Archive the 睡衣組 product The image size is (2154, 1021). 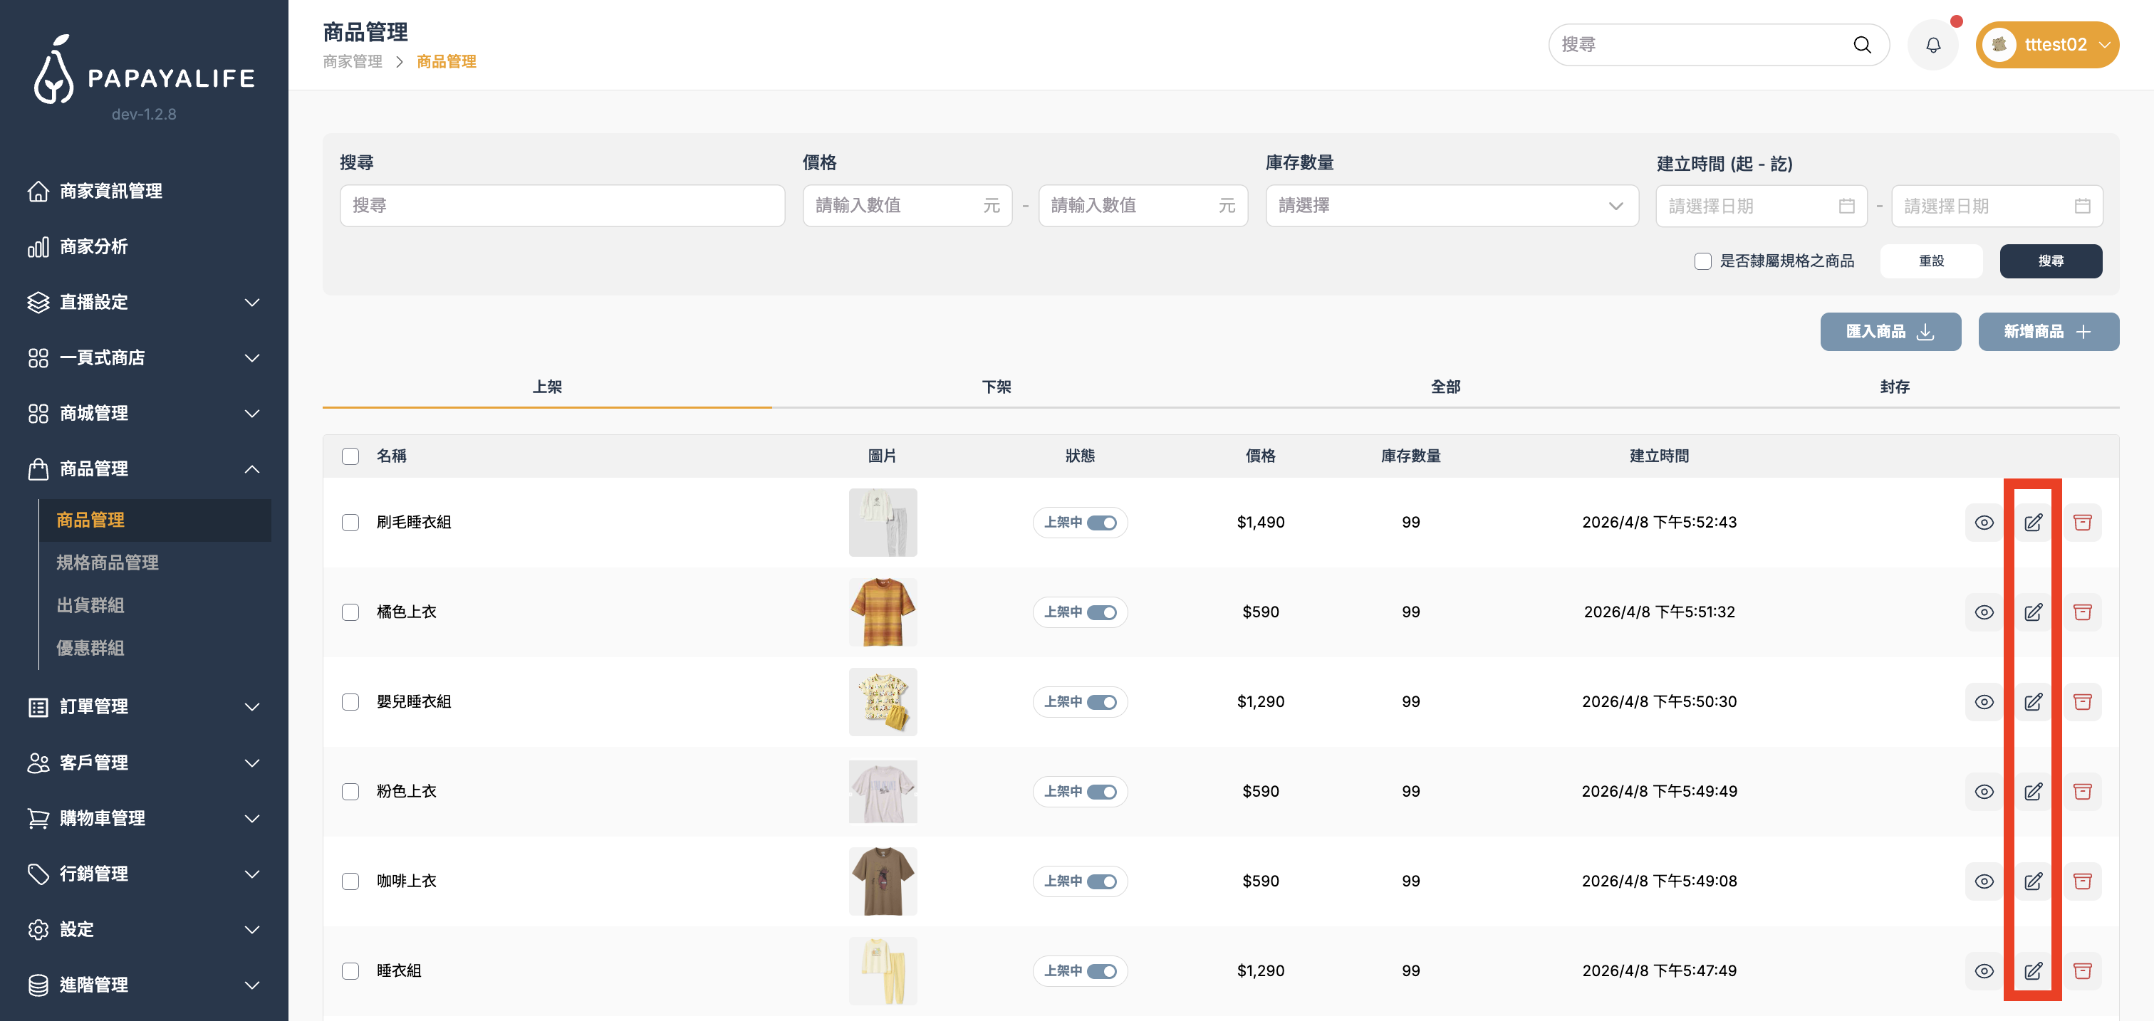click(2082, 971)
